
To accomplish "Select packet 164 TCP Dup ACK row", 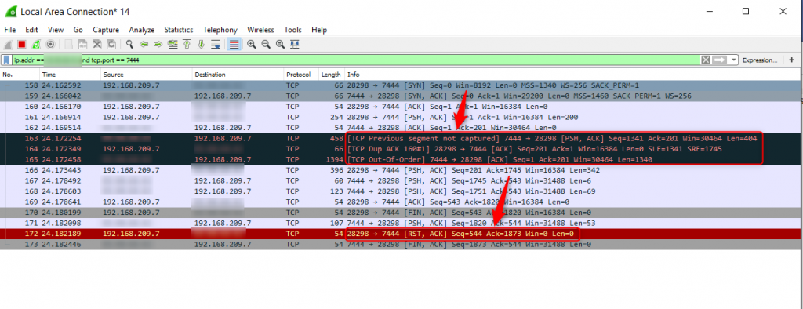I will click(x=401, y=148).
